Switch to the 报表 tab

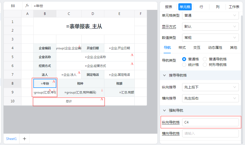168,7
